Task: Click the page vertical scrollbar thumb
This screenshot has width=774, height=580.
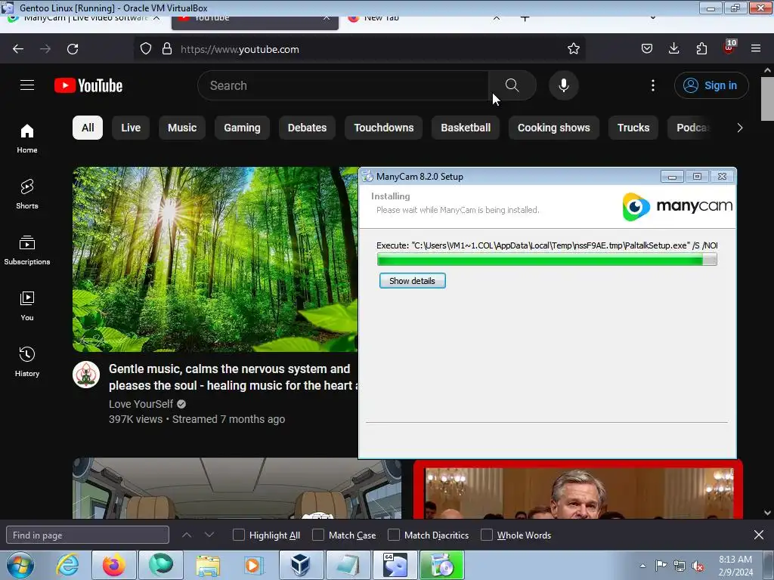Action: coord(767,99)
